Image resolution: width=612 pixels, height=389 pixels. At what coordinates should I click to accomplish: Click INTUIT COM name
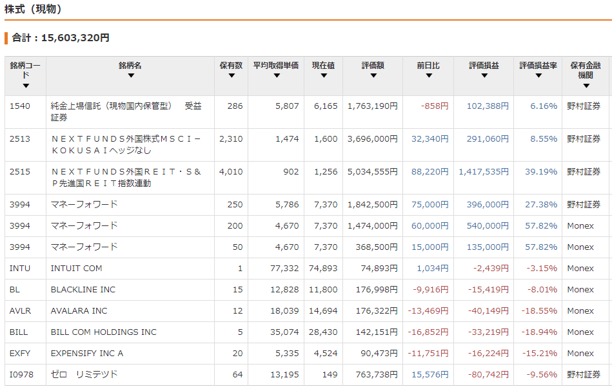tap(77, 269)
